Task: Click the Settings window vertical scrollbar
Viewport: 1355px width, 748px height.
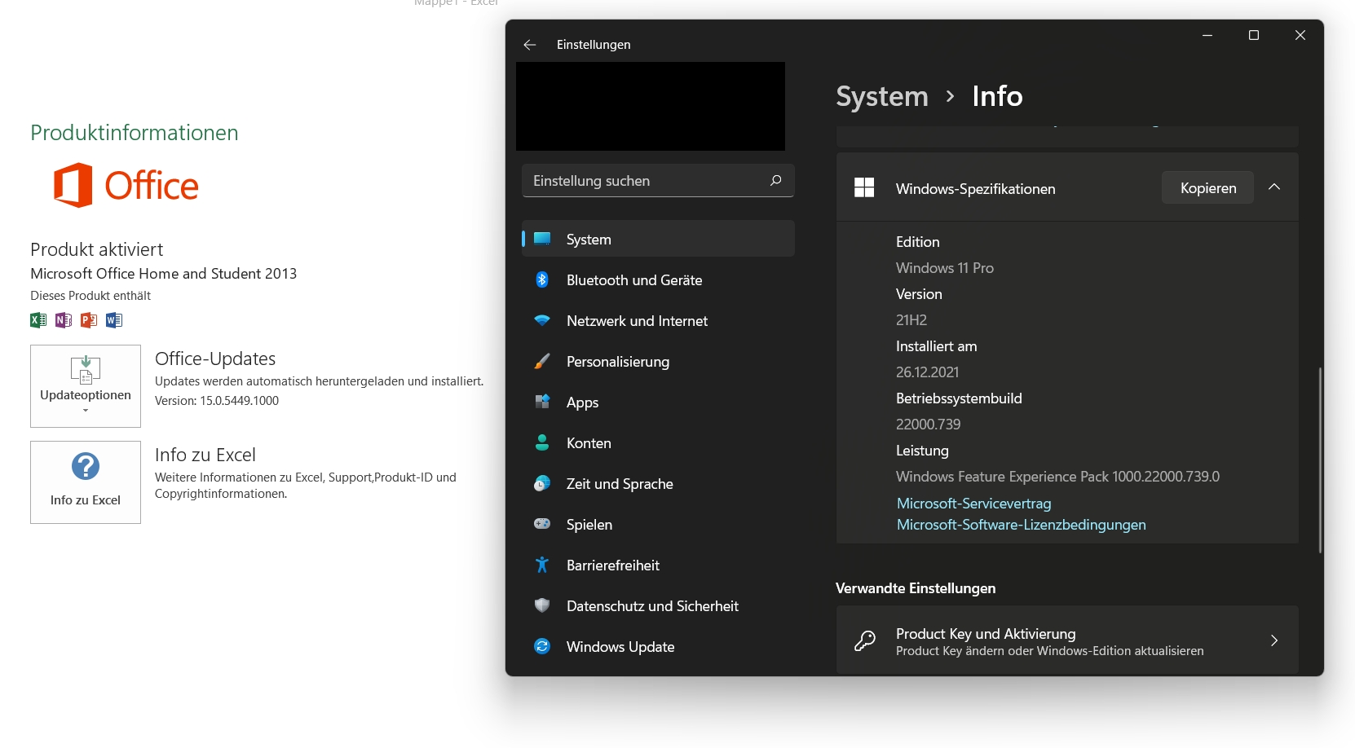Action: (x=1320, y=460)
